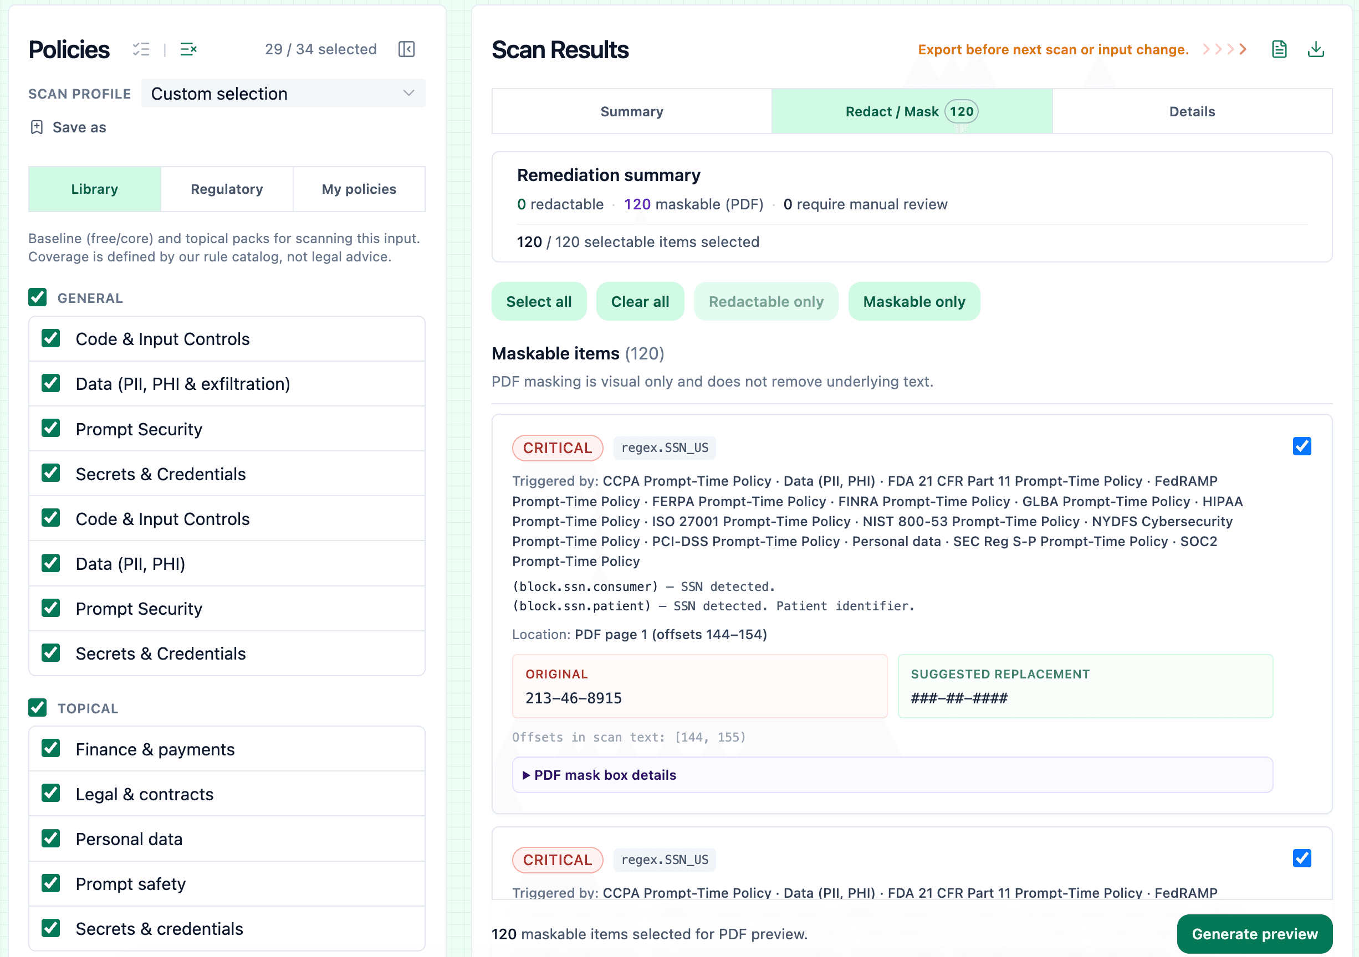
Task: Click the Save as bookmark icon
Action: tap(37, 127)
